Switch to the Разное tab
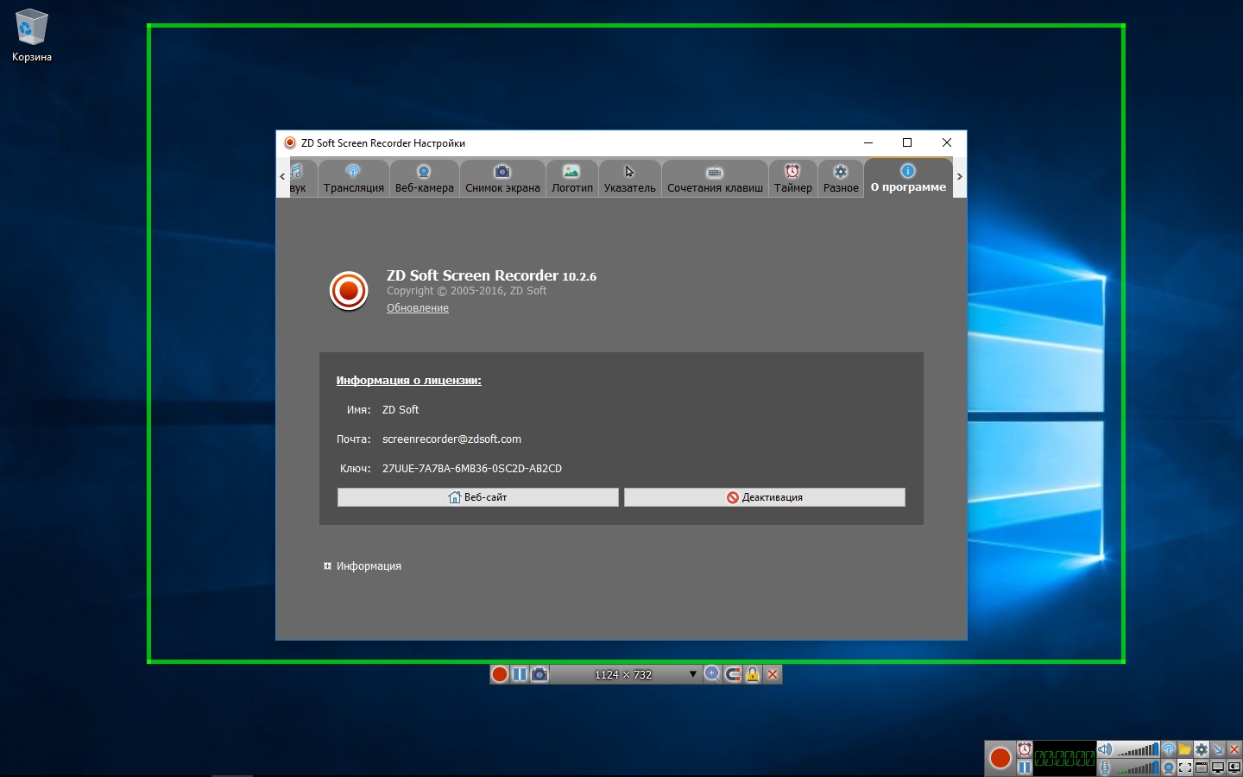 coord(841,179)
